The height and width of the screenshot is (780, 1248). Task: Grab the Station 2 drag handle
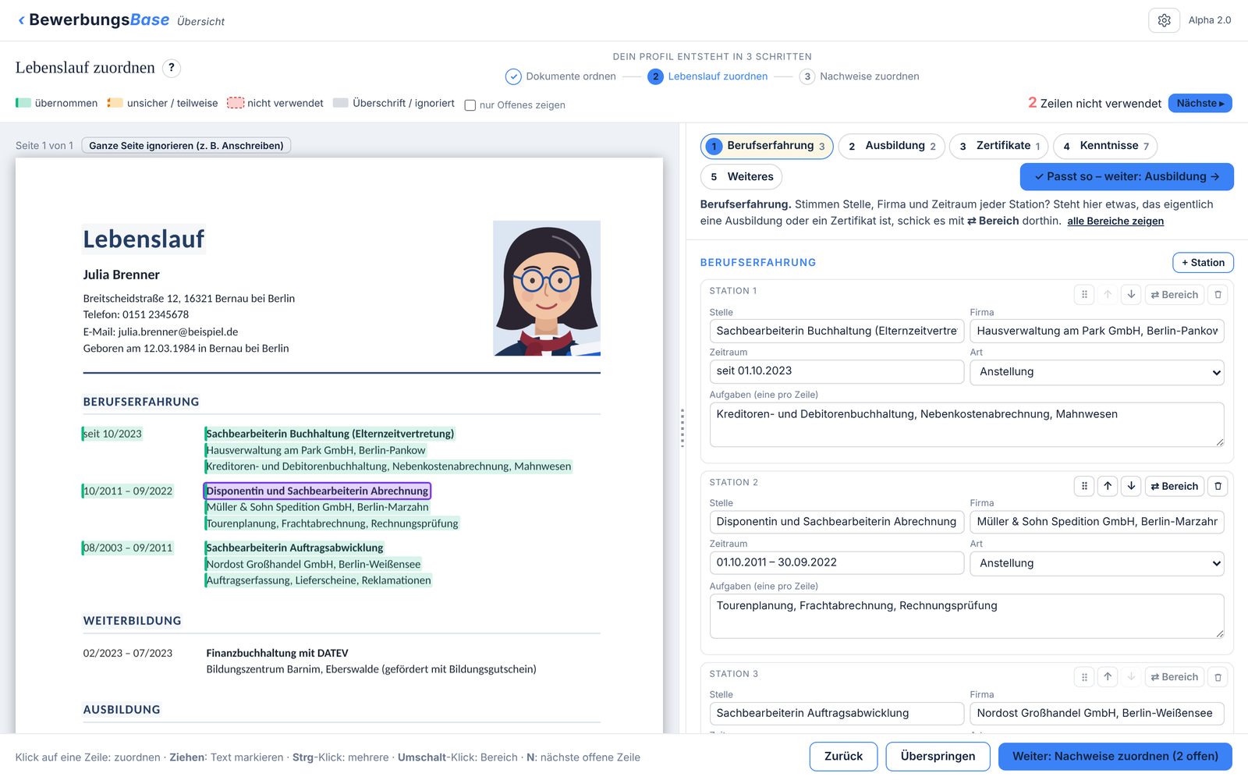1084,486
